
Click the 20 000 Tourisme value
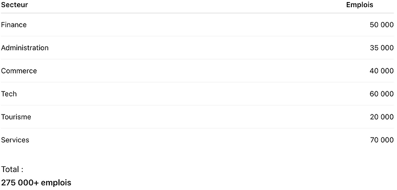(382, 117)
